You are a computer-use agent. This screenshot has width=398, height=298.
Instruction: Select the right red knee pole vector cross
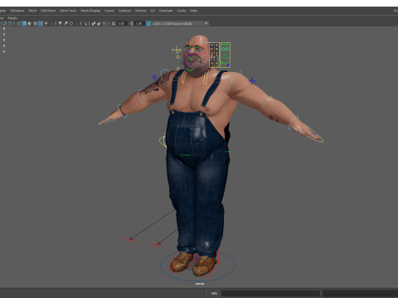coord(158,244)
